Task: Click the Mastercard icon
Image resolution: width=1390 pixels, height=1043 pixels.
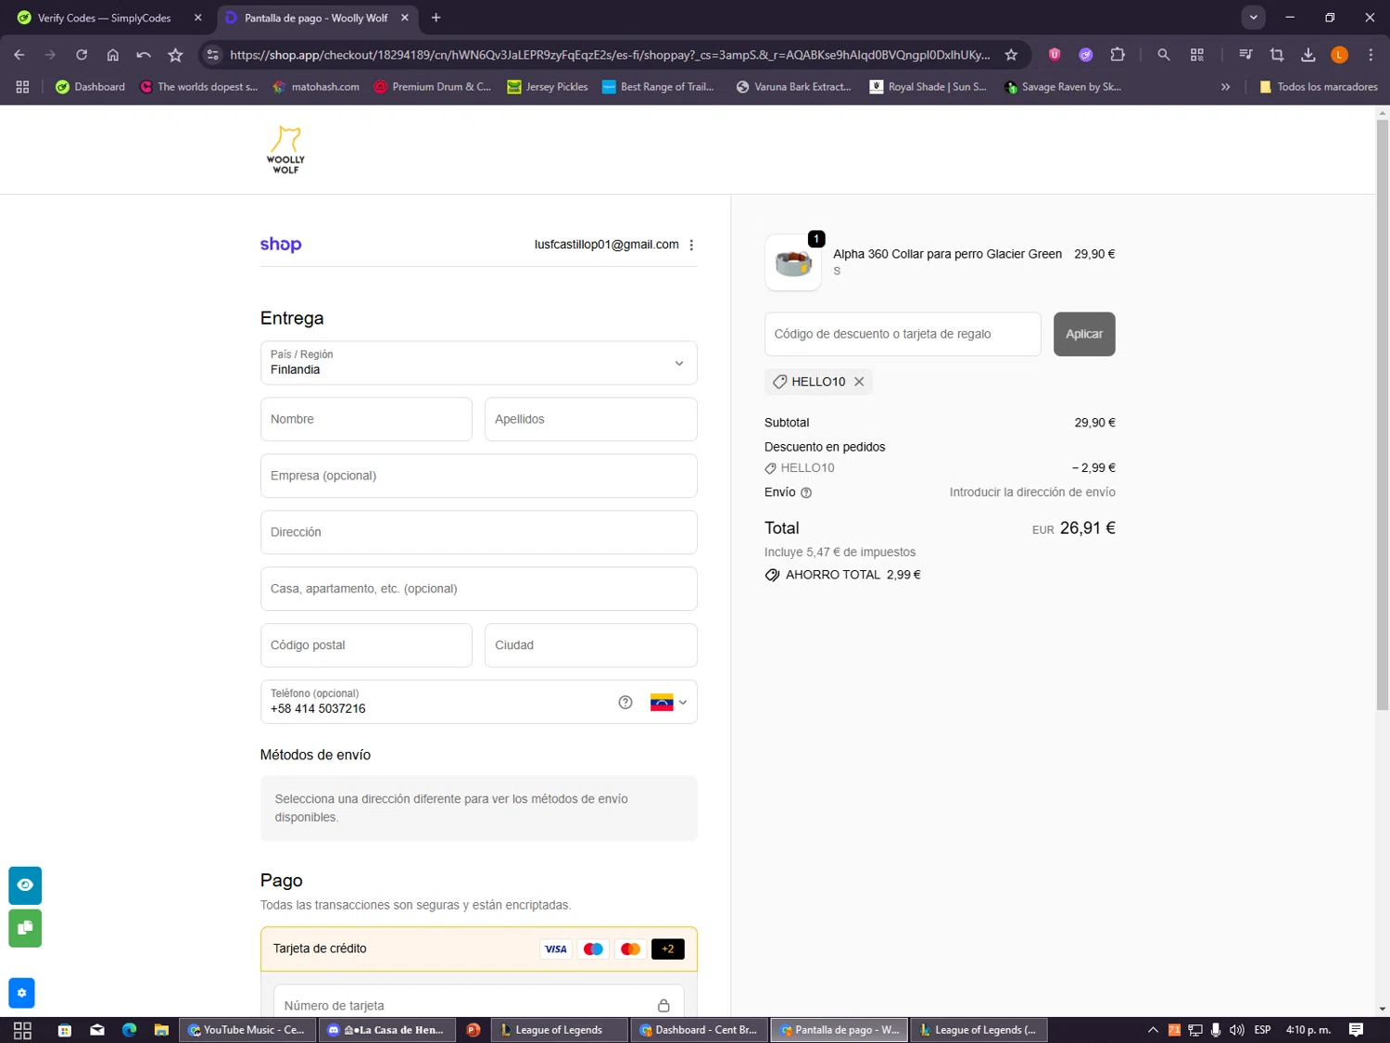Action: (x=630, y=948)
